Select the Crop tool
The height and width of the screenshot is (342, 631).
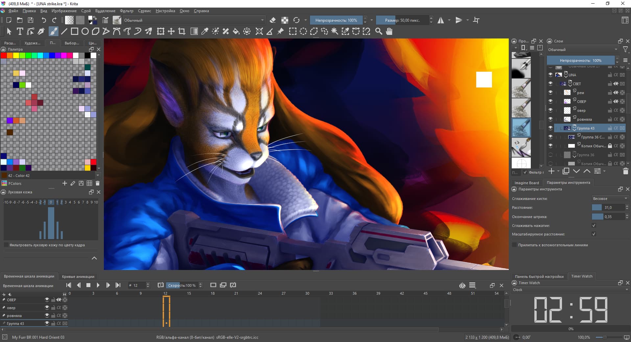pyautogui.click(x=182, y=31)
